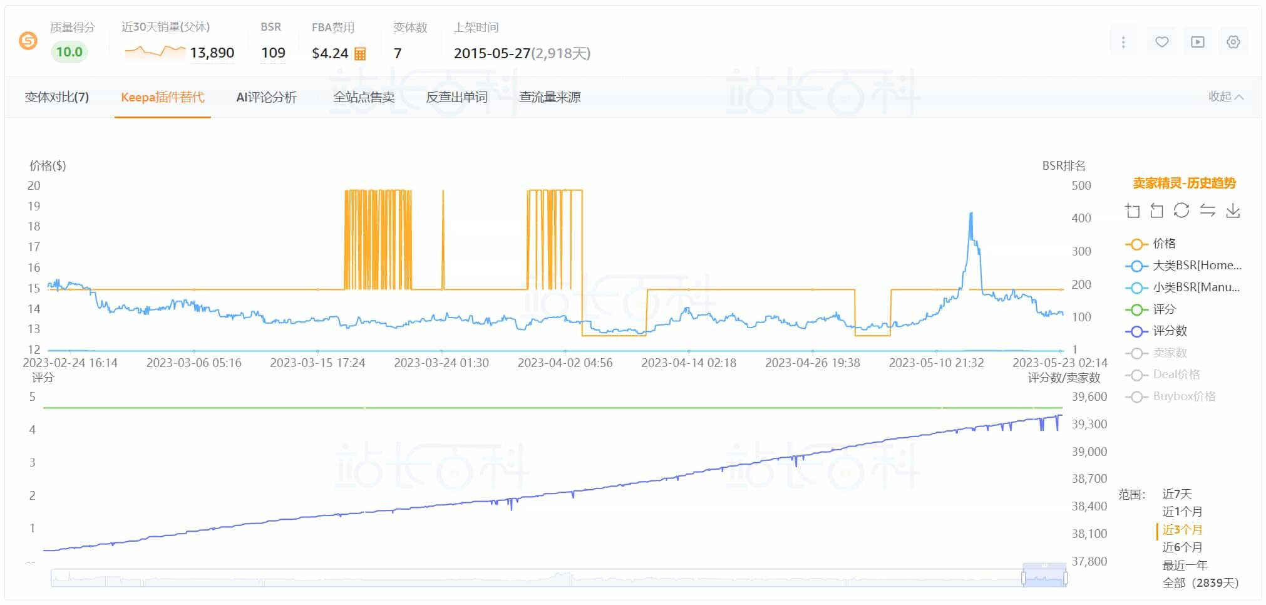Collapse the panel with 收起
The width and height of the screenshot is (1266, 605).
1225,96
